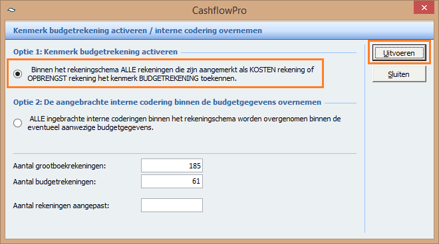The width and height of the screenshot is (439, 244).
Task: Click the header 'Kenmerk budgetrekening activeren / interne codering overnemen'
Action: [138, 30]
